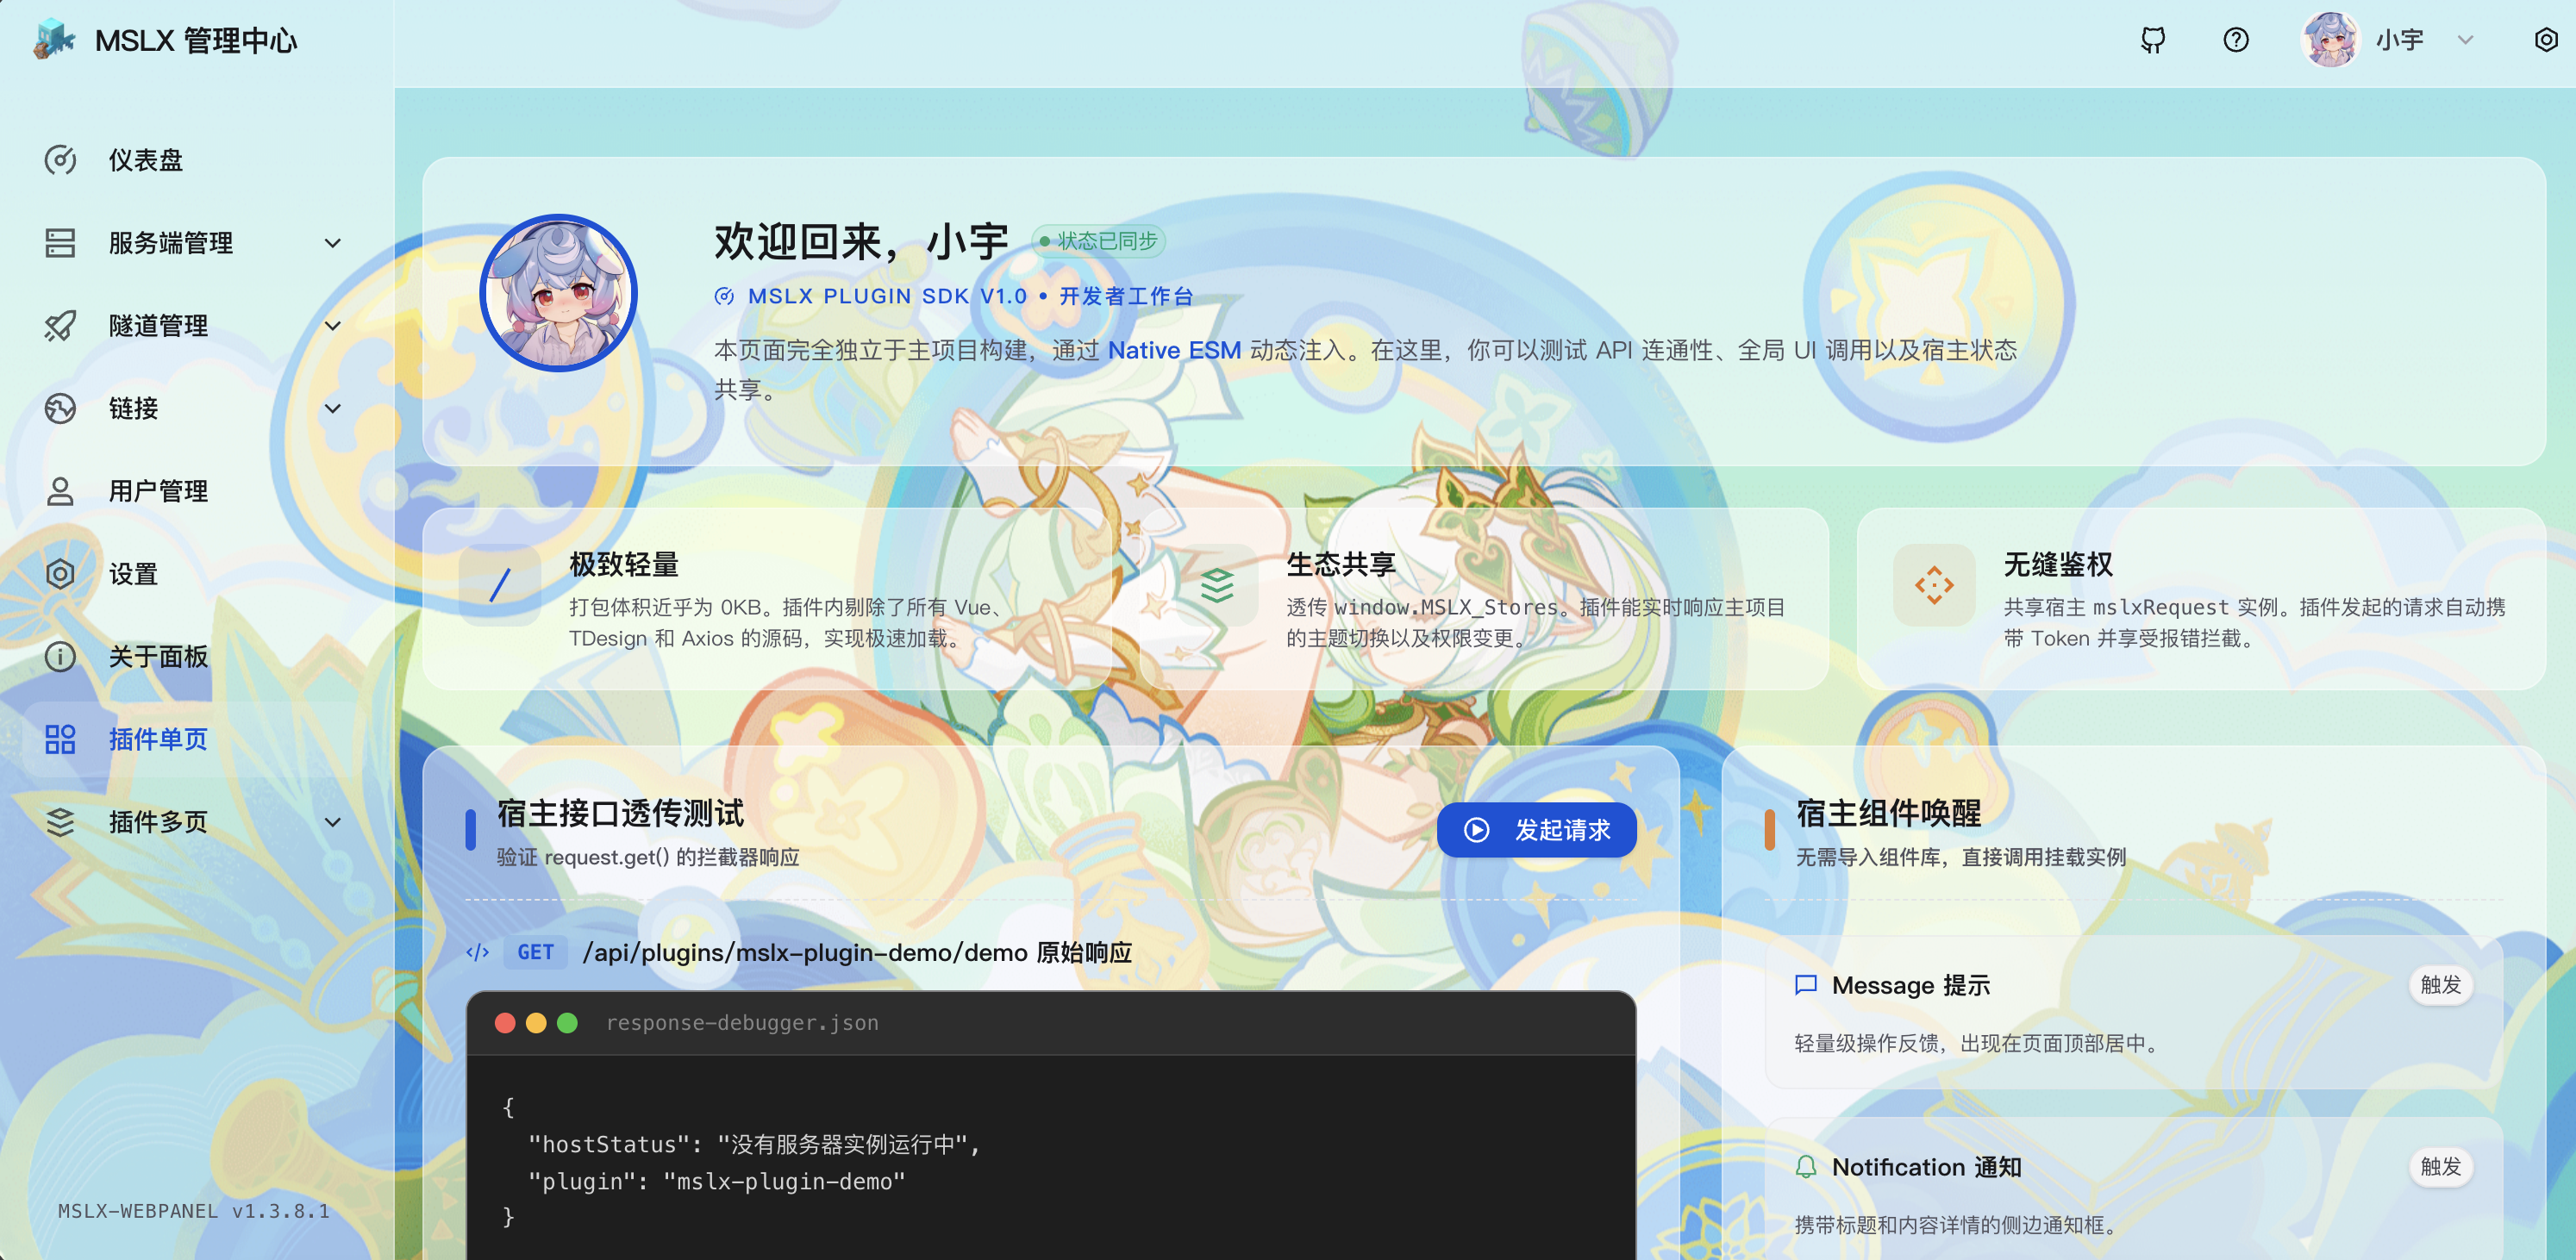Click the large welcome profile avatar
Viewport: 2576px width, 1260px height.
(x=558, y=293)
